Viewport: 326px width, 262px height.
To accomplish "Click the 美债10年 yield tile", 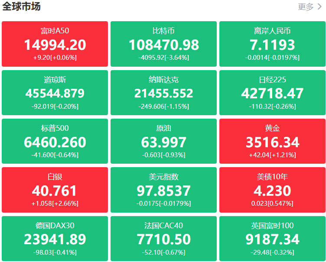I will click(272, 190).
